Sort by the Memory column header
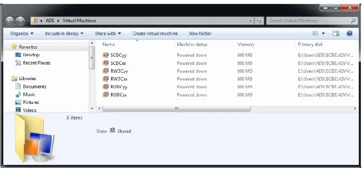Image resolution: width=363 pixels, height=170 pixels. (246, 44)
